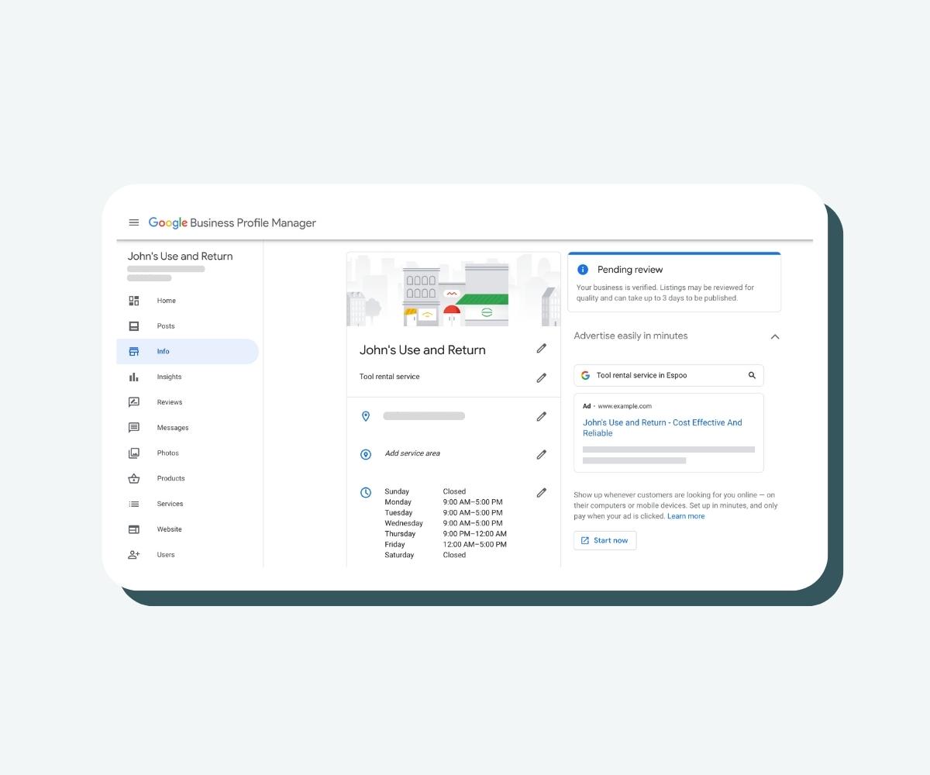The height and width of the screenshot is (775, 930).
Task: Open the hamburger main menu
Action: (x=133, y=222)
